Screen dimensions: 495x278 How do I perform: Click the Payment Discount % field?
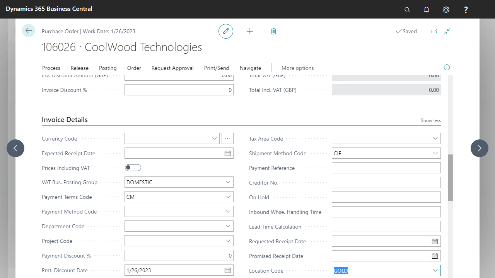(x=179, y=256)
